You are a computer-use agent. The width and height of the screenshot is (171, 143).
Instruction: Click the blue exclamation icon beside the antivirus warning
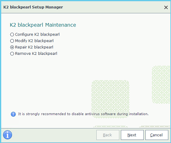[x=13, y=114]
